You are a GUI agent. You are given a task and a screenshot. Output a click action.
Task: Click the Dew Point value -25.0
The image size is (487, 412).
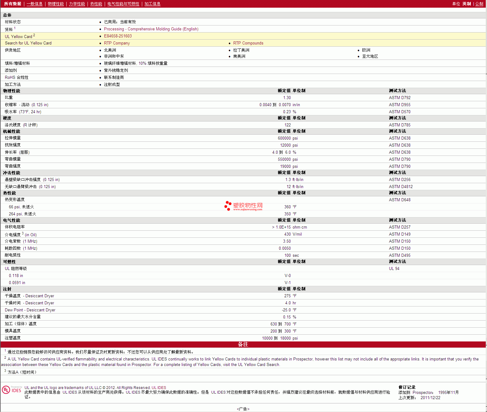coord(286,310)
